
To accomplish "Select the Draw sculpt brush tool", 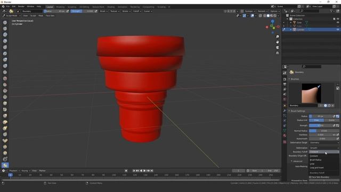I will pyautogui.click(x=5, y=22).
